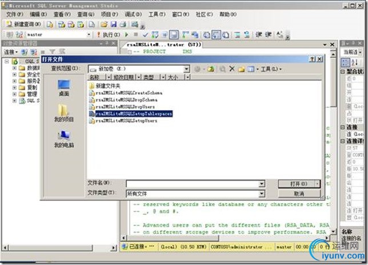The width and height of the screenshot is (368, 265).
Task: Click the print icon in main toolbar
Action: point(123,24)
